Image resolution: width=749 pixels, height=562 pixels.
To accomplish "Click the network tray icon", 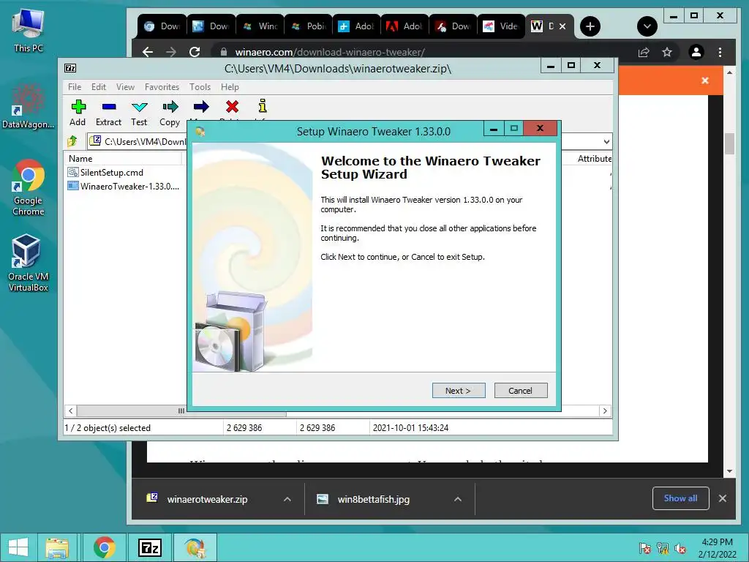I will pyautogui.click(x=663, y=548).
